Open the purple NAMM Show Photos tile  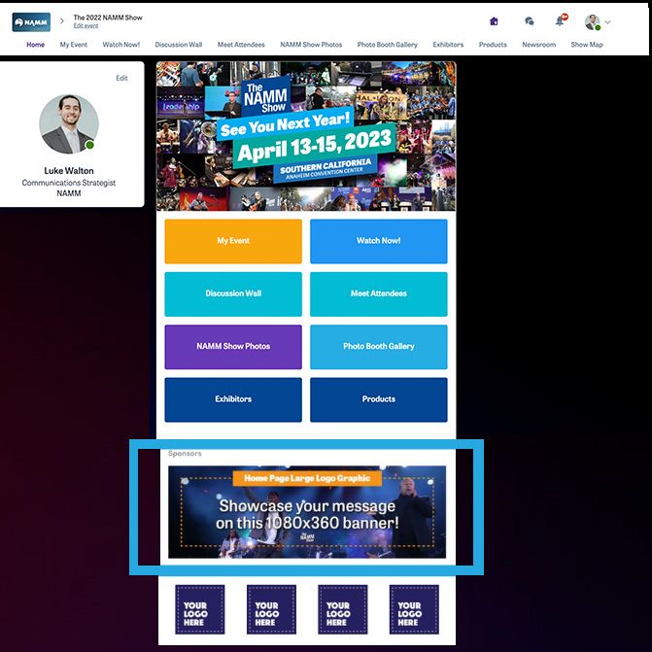[233, 346]
